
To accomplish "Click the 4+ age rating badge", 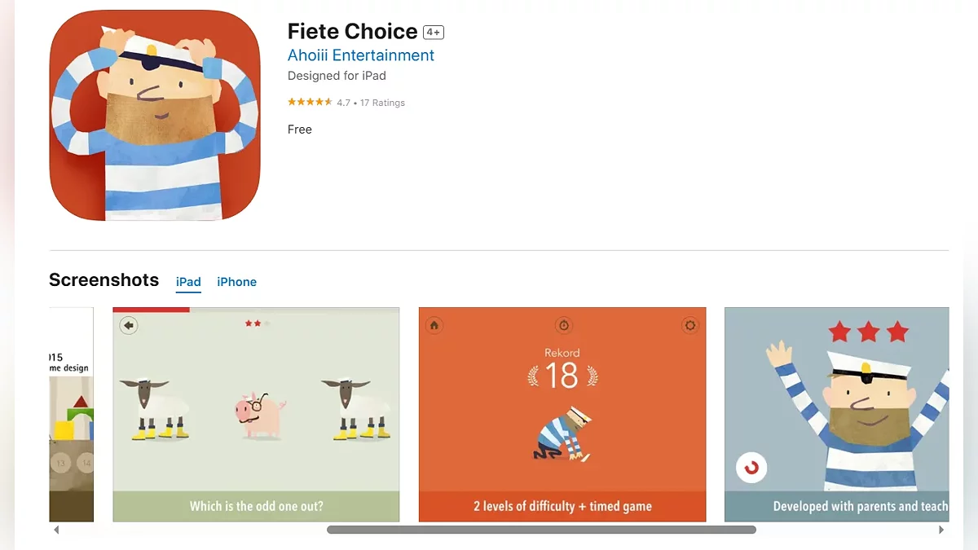I will tap(434, 33).
